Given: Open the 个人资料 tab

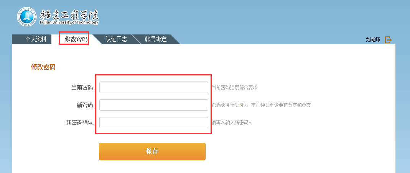Looking at the screenshot, I should [x=36, y=39].
